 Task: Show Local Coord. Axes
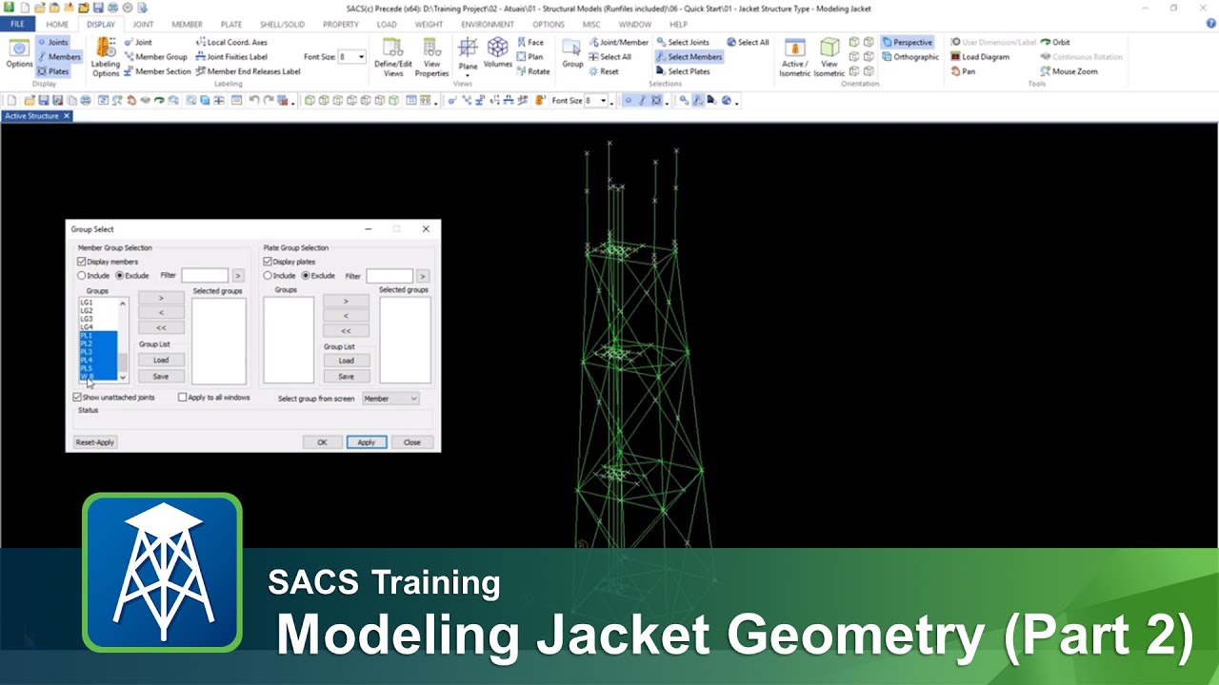coord(231,43)
